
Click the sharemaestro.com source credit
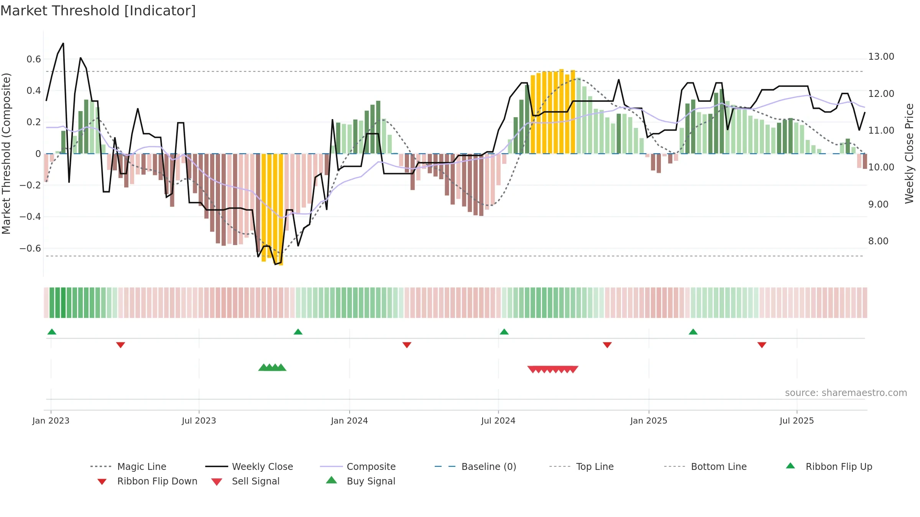(846, 393)
